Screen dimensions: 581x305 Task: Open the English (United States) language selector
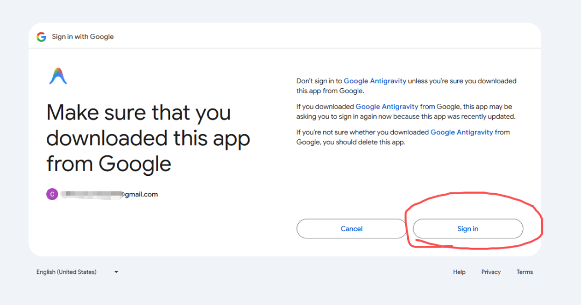coord(67,272)
